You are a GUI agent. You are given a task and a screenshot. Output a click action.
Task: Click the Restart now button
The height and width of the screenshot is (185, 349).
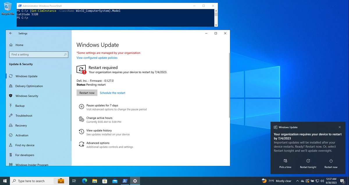pyautogui.click(x=87, y=93)
